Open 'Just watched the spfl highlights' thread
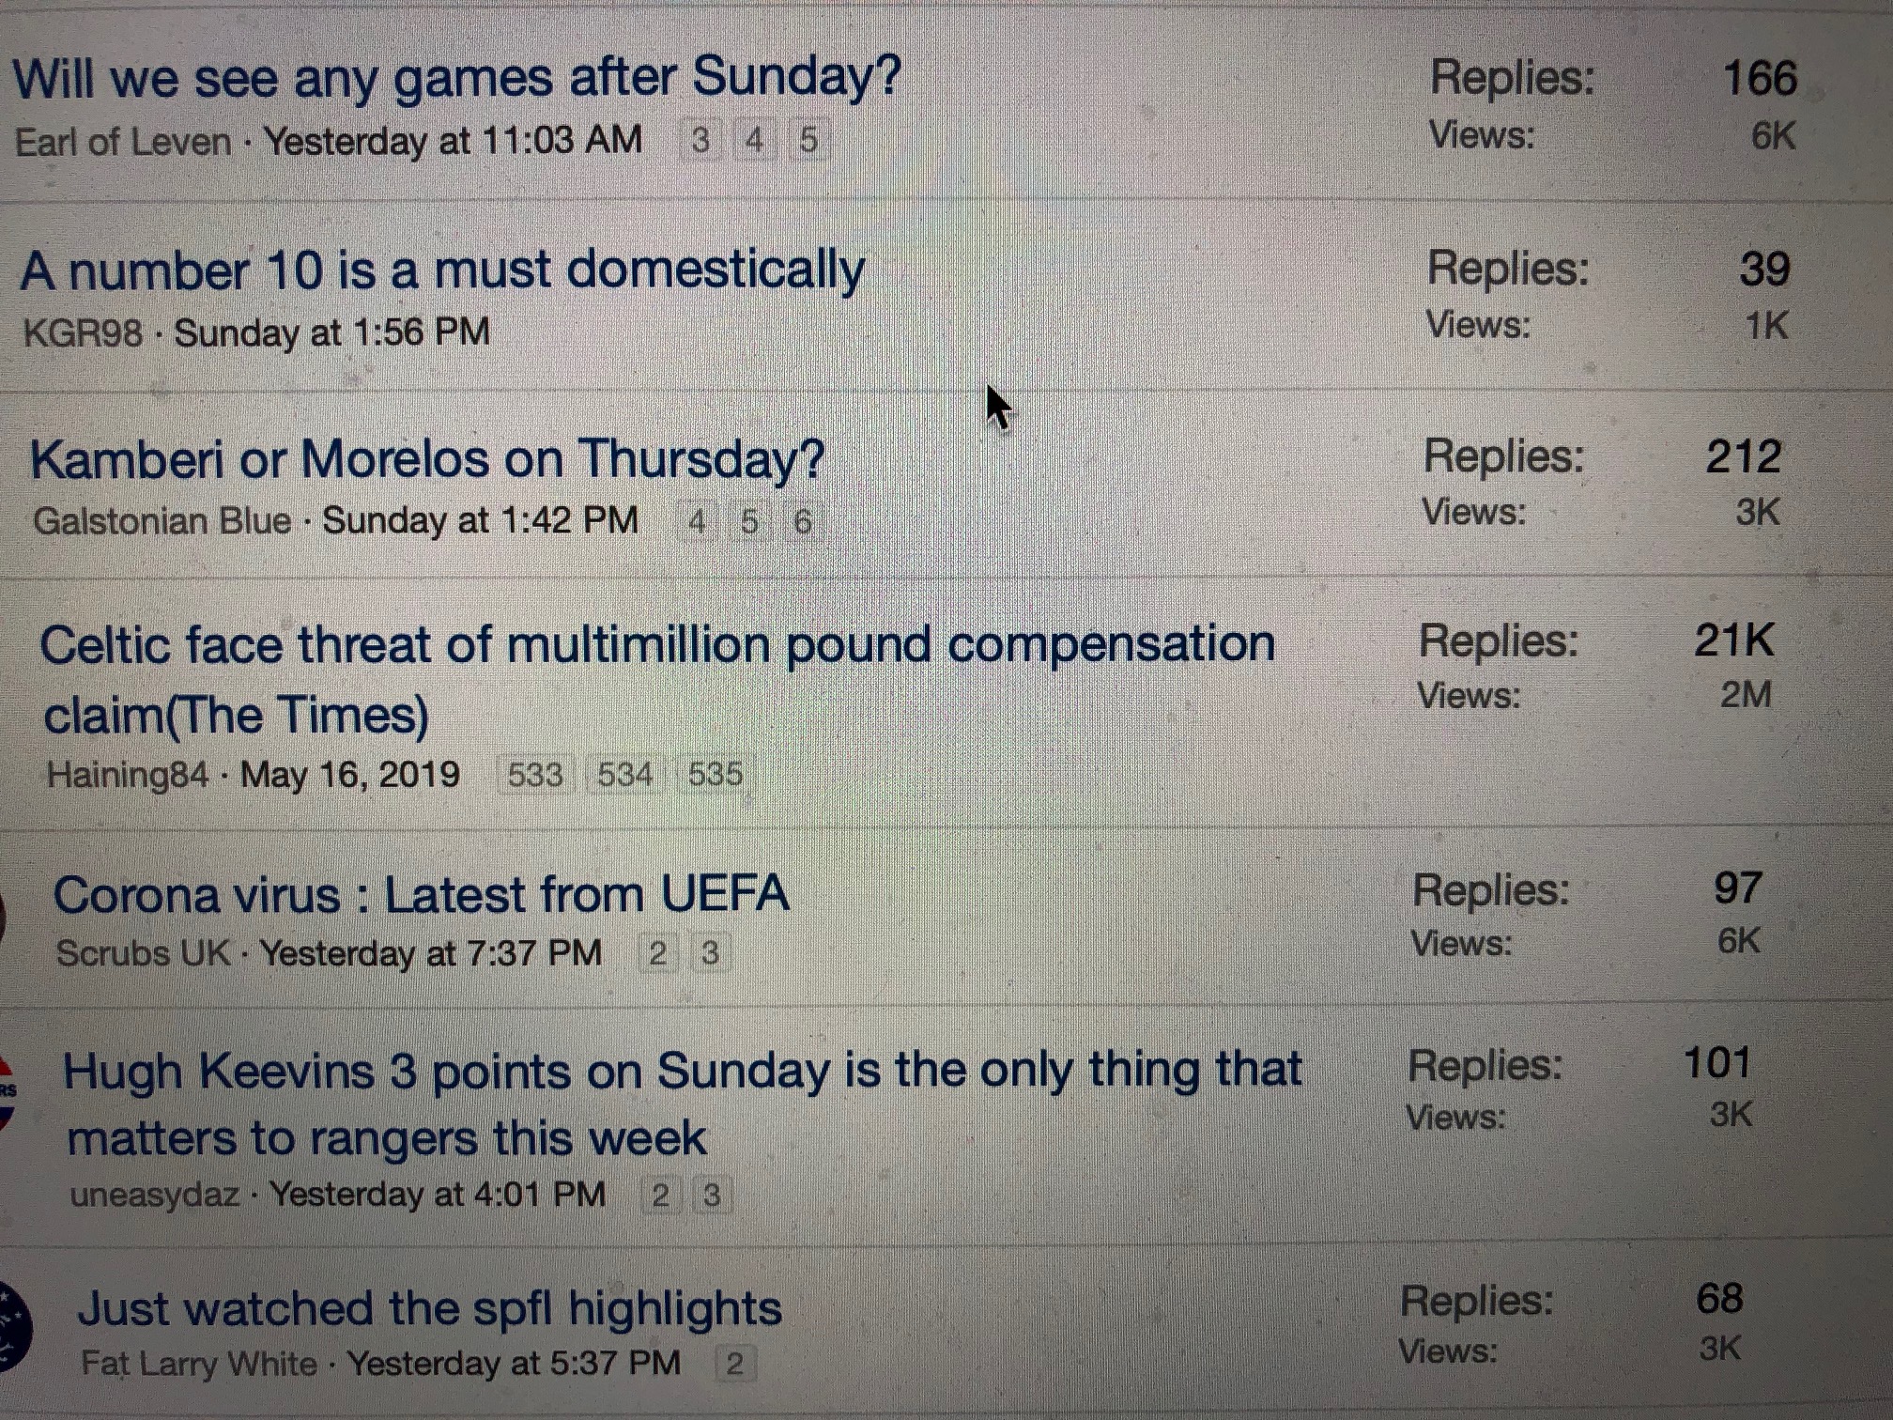Viewport: 1893px width, 1420px height. pyautogui.click(x=429, y=1308)
